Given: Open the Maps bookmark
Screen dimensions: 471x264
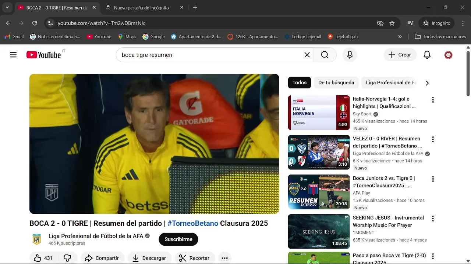Looking at the screenshot, I should tap(127, 37).
